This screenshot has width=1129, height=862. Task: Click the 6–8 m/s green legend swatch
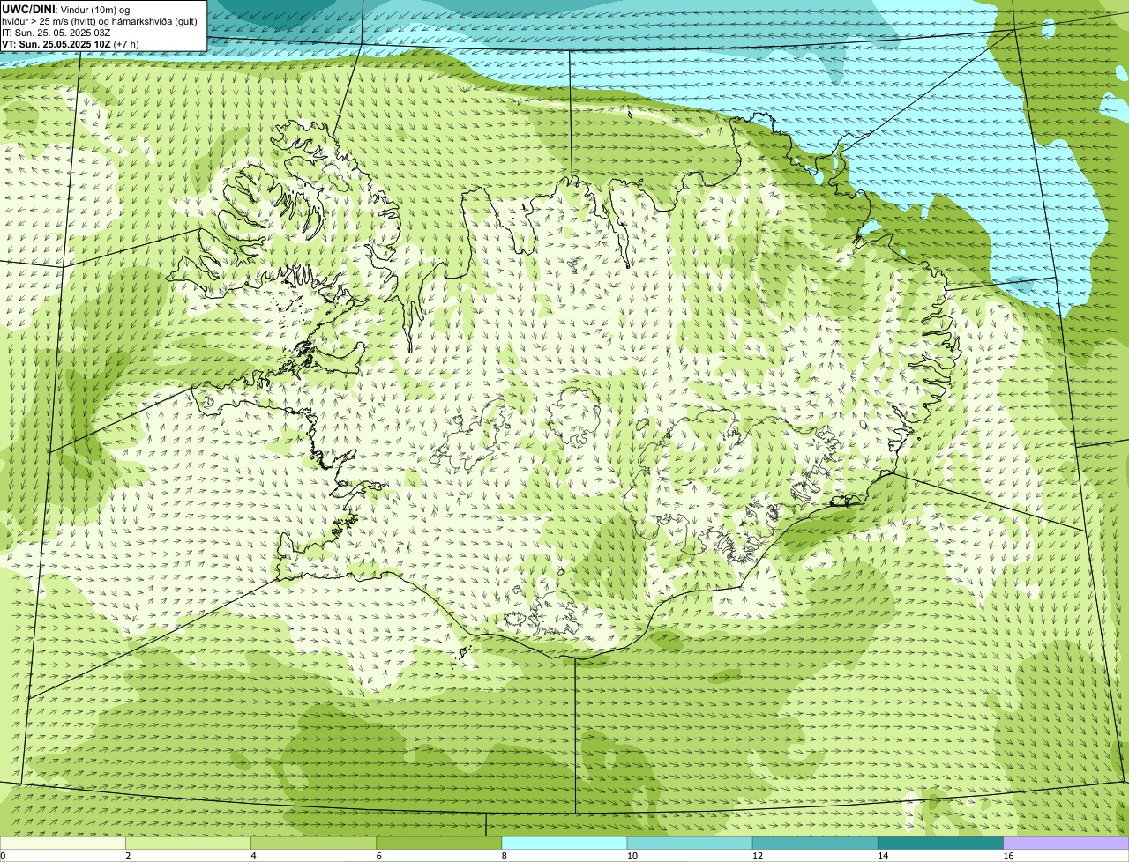point(439,843)
